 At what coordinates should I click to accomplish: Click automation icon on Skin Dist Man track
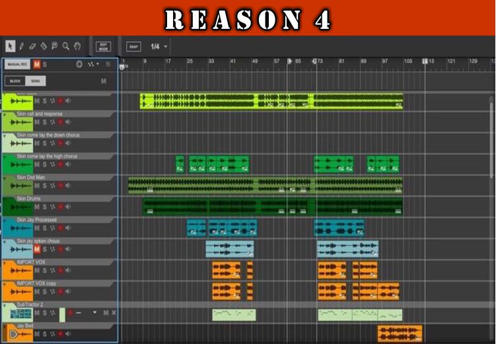[x=53, y=186]
